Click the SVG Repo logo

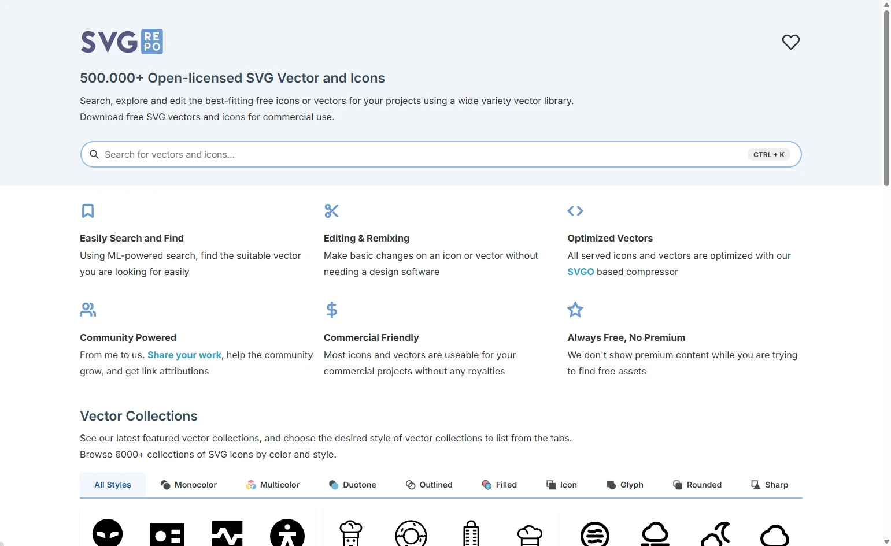(x=122, y=42)
